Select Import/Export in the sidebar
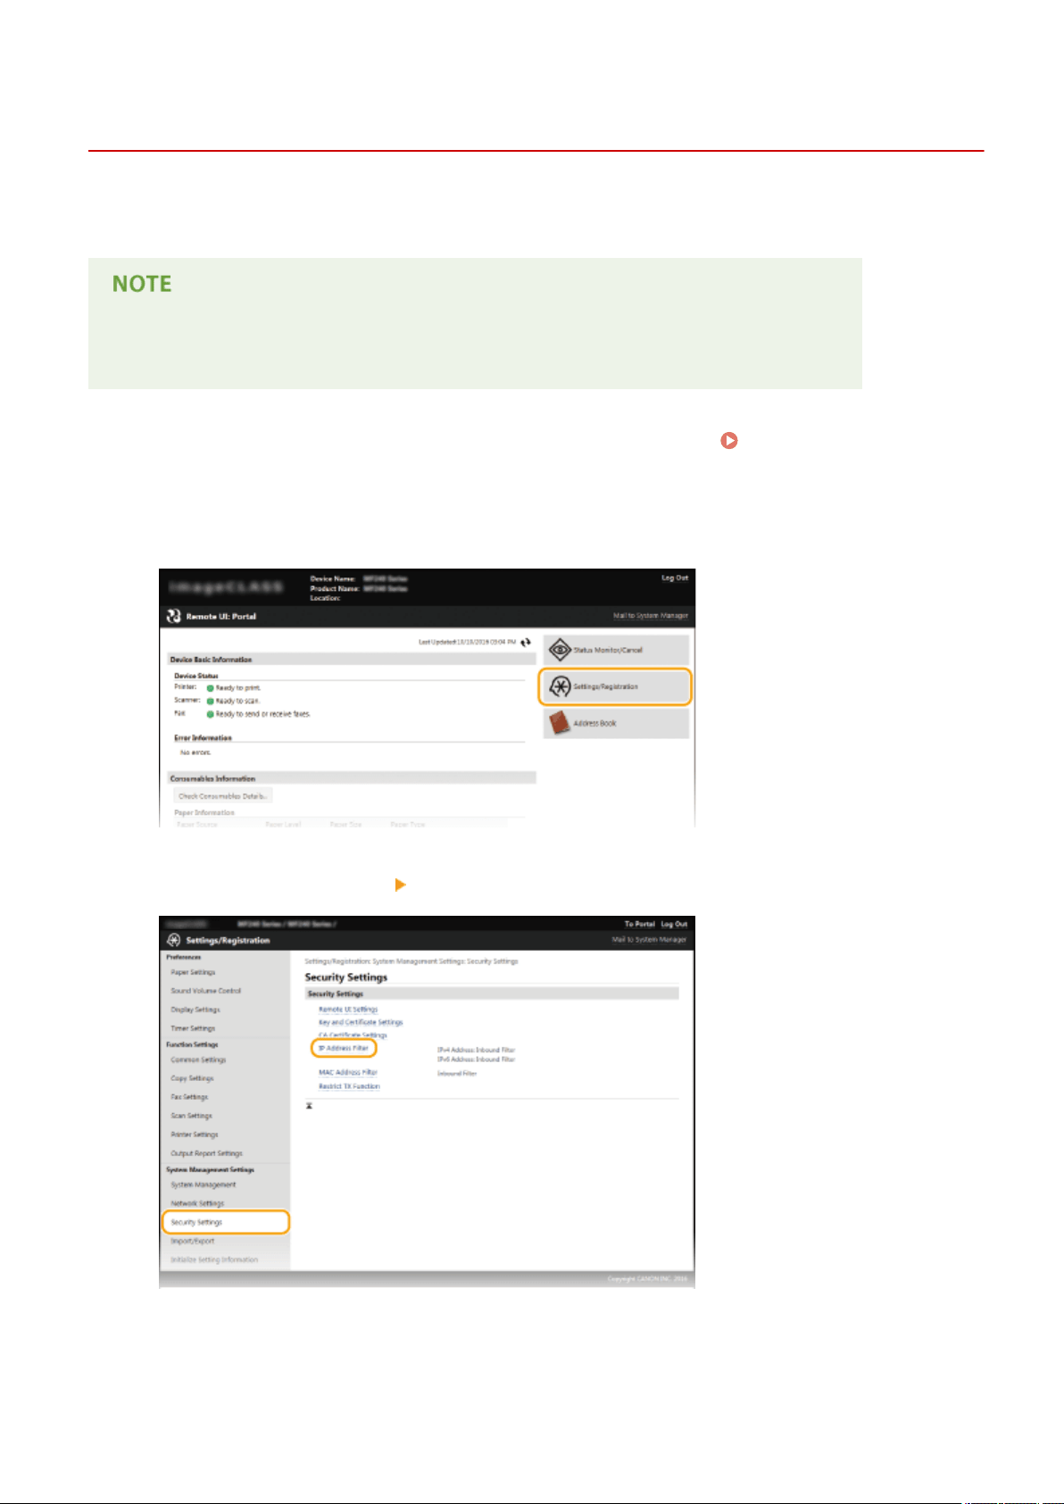The height and width of the screenshot is (1504, 1064). click(x=193, y=1241)
